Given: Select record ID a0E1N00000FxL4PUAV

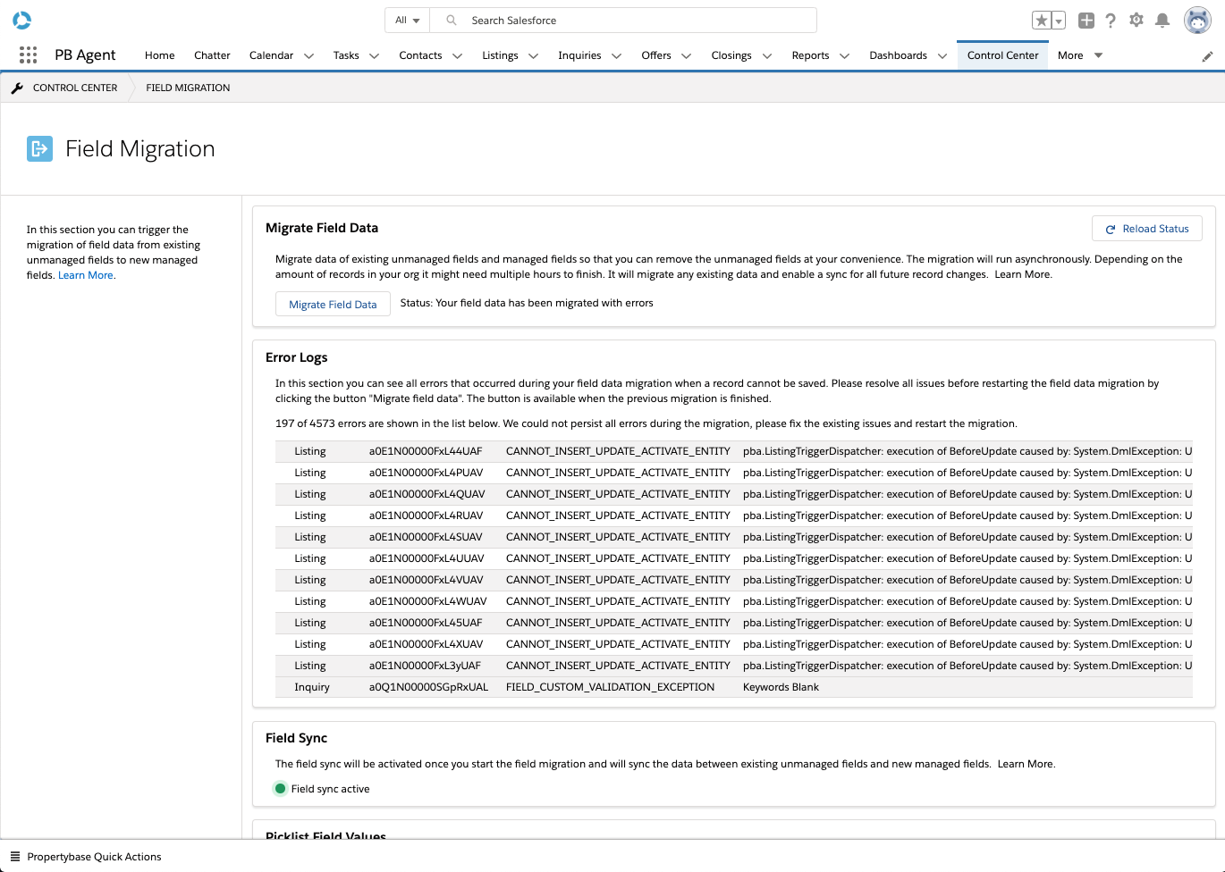Looking at the screenshot, I should pos(426,473).
